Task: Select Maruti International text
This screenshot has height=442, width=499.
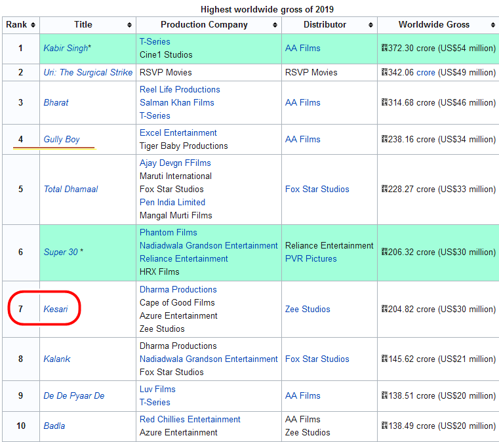Action: coord(176,176)
